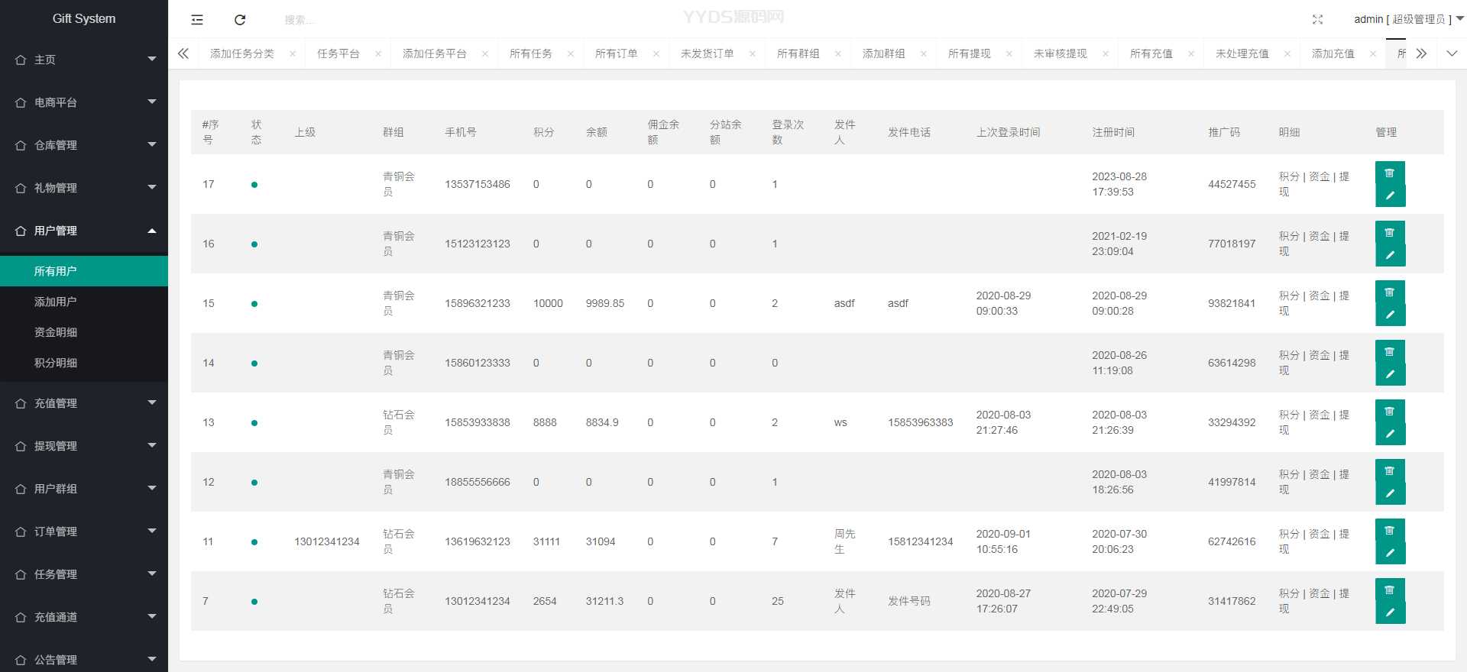This screenshot has width=1467, height=672.
Task: Delete user row 17 with trash icon
Action: (x=1390, y=173)
